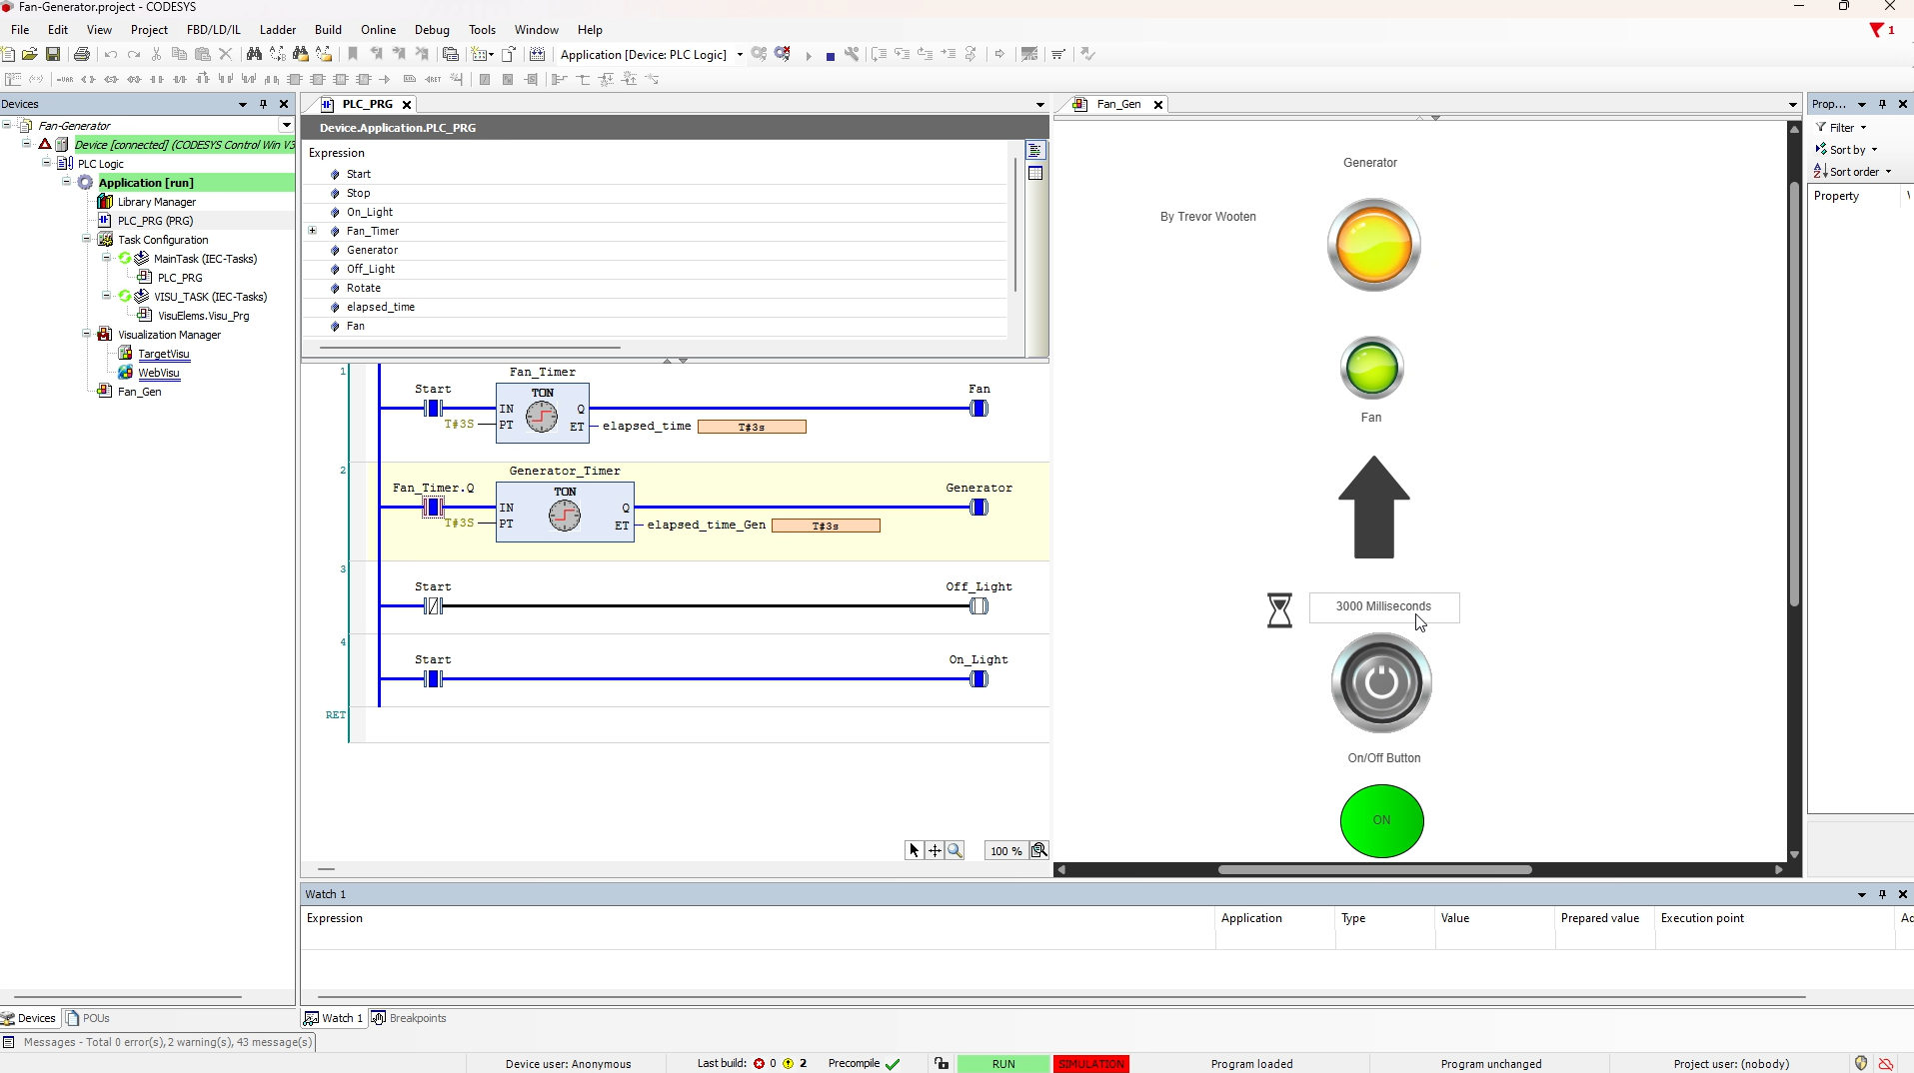This screenshot has width=1914, height=1073.
Task: Click the wrench build tools icon
Action: coord(852,54)
